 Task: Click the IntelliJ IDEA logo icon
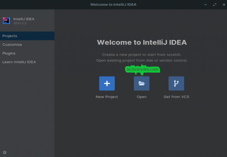tap(7, 21)
